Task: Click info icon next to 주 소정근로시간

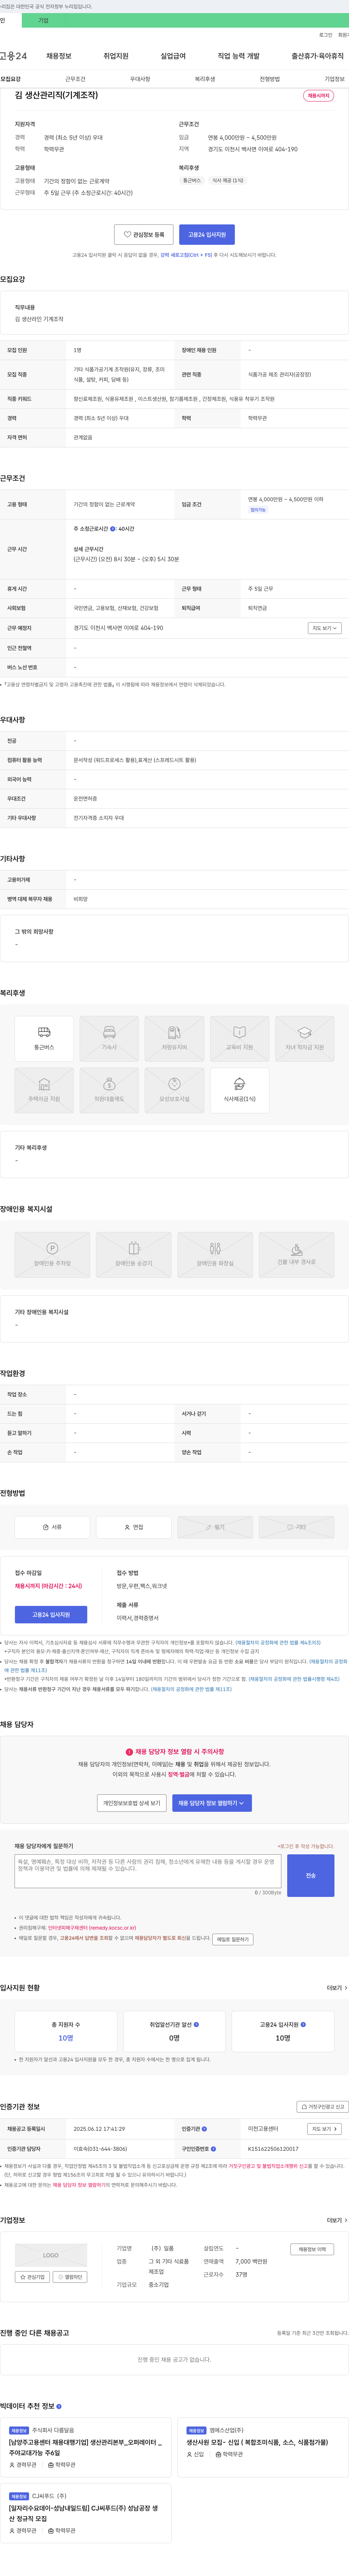Action: (x=113, y=529)
